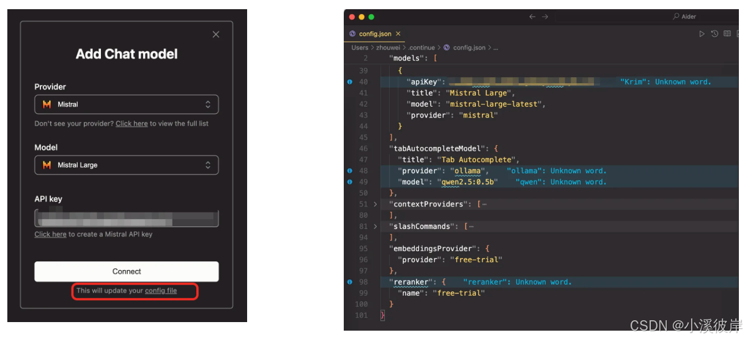Click the "tabAutocompleteModel" key
Image resolution: width=745 pixels, height=338 pixels.
coord(437,149)
